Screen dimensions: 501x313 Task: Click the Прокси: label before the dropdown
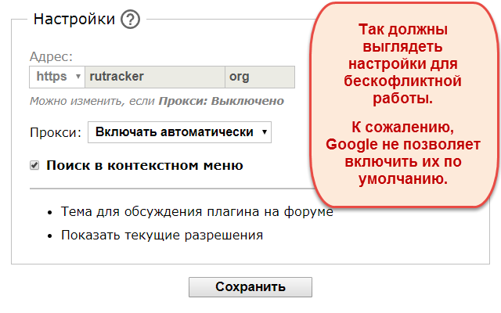tap(56, 132)
